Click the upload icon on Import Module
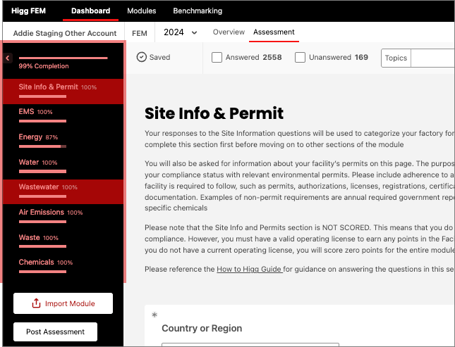 pos(36,303)
